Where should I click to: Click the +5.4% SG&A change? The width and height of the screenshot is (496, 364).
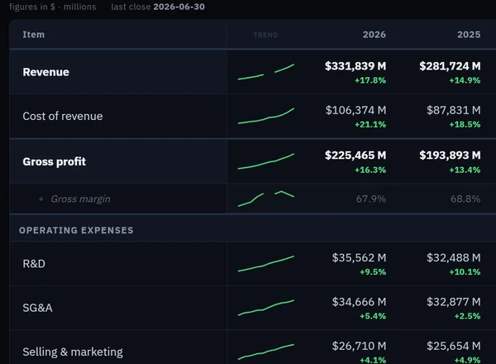373,316
